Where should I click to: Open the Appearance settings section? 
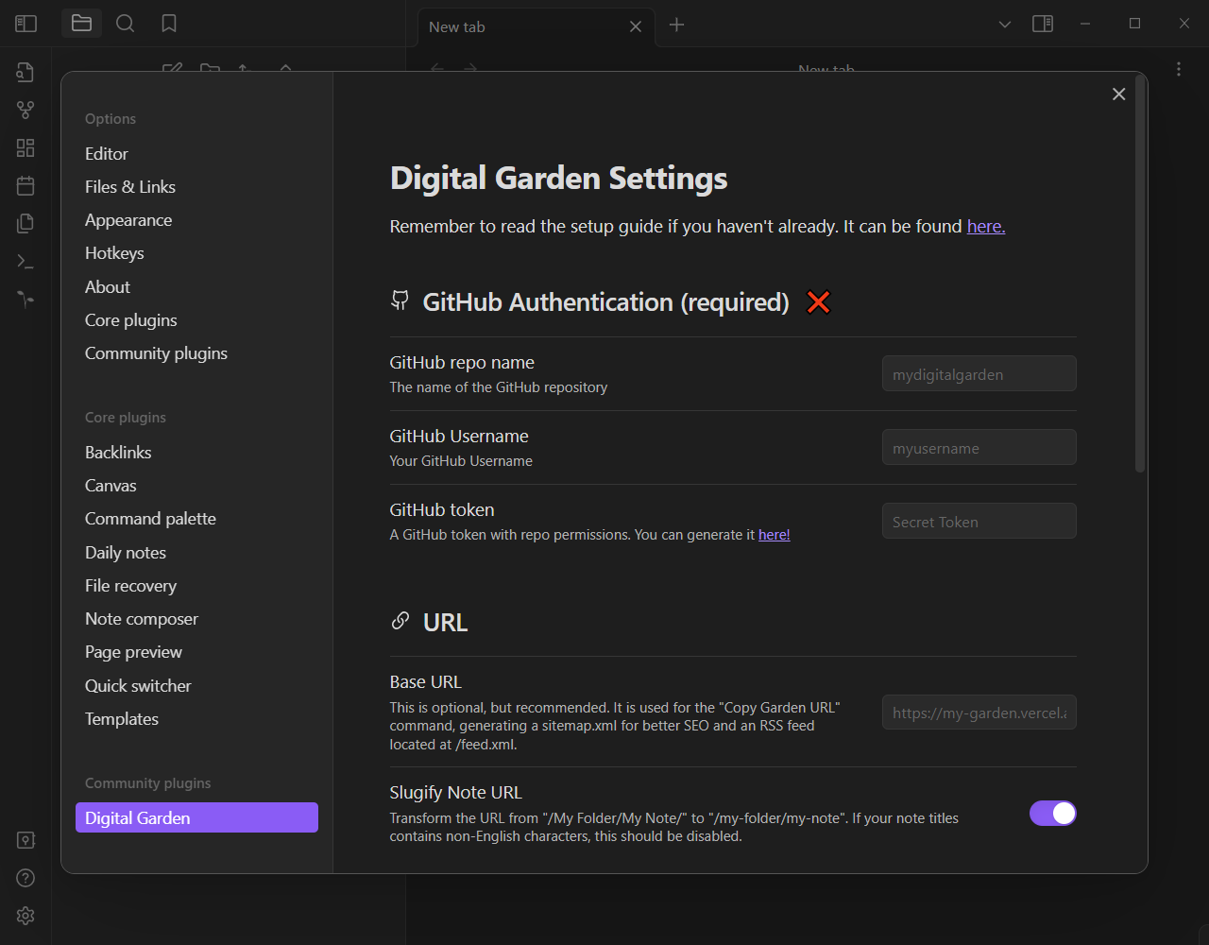point(128,219)
